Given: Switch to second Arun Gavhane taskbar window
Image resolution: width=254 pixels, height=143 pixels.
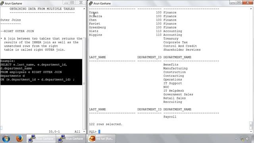Looking at the screenshot, I should 71,139.
